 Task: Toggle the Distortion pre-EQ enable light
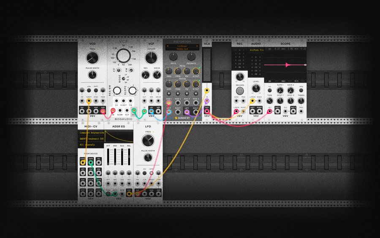click(199, 68)
